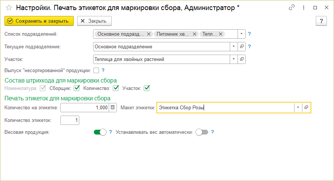This screenshot has width=334, height=181.
Task: Click into Текущее подразделение text field
Action: [162, 46]
